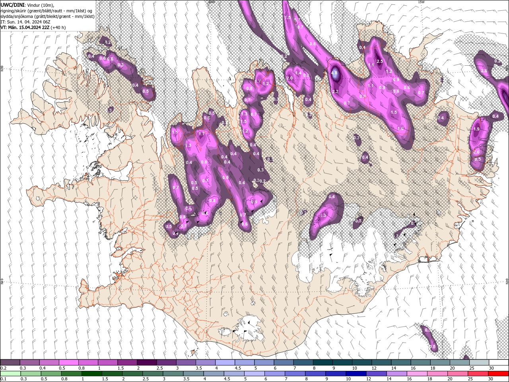Click the '0.1' label under the bottom legend row
This screenshot has width=509, height=382.
pyautogui.click(x=4, y=379)
